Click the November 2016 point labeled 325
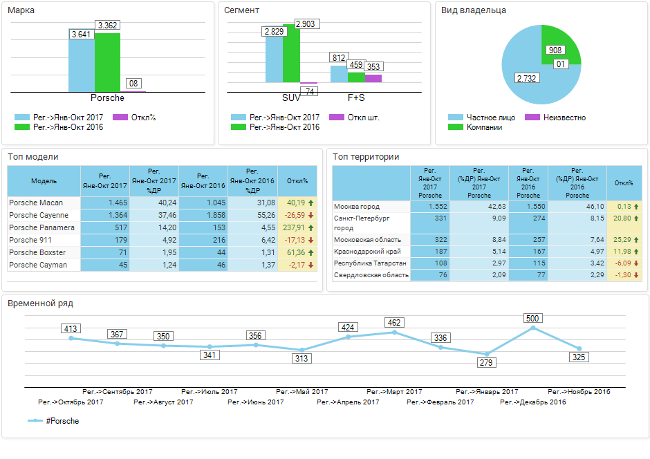 click(x=579, y=348)
